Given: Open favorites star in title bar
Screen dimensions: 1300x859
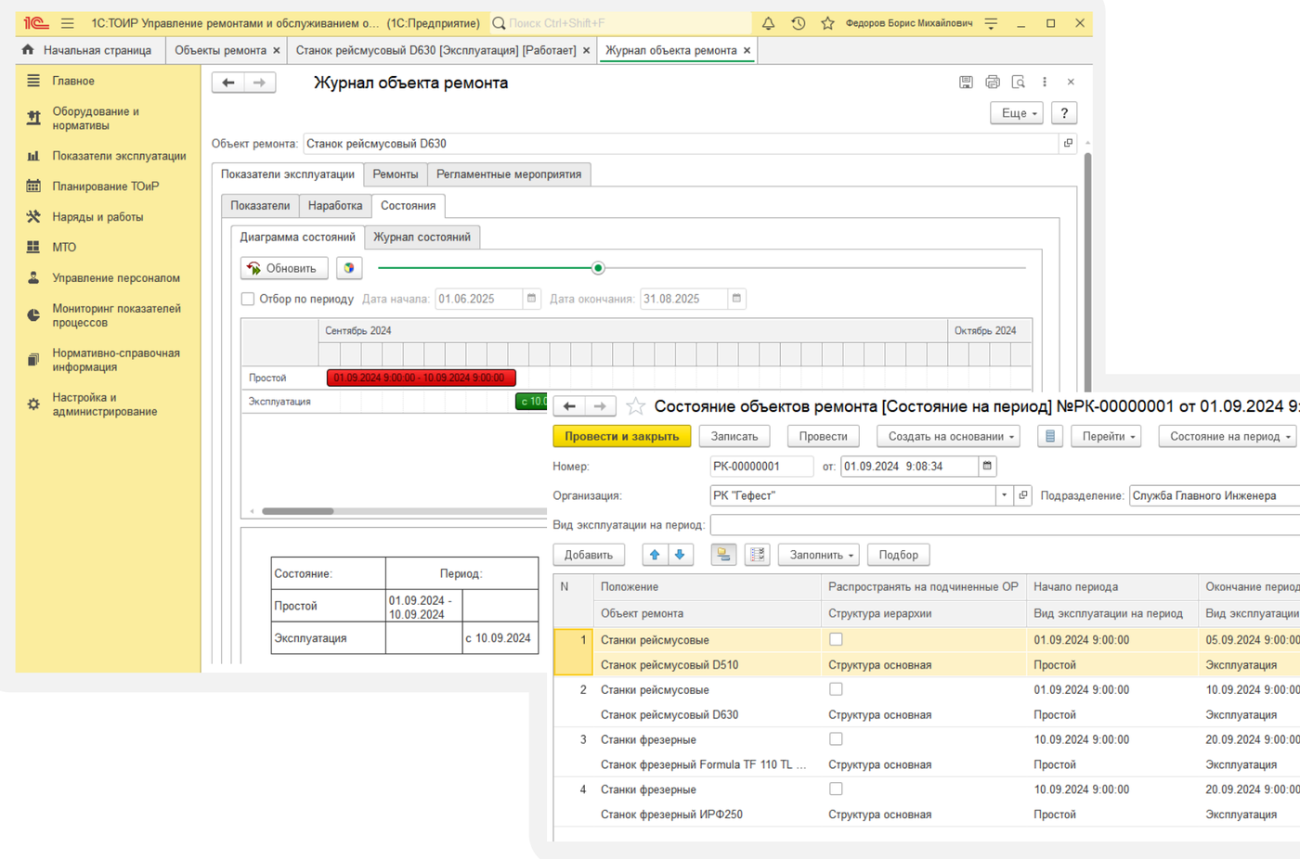Looking at the screenshot, I should tap(827, 23).
